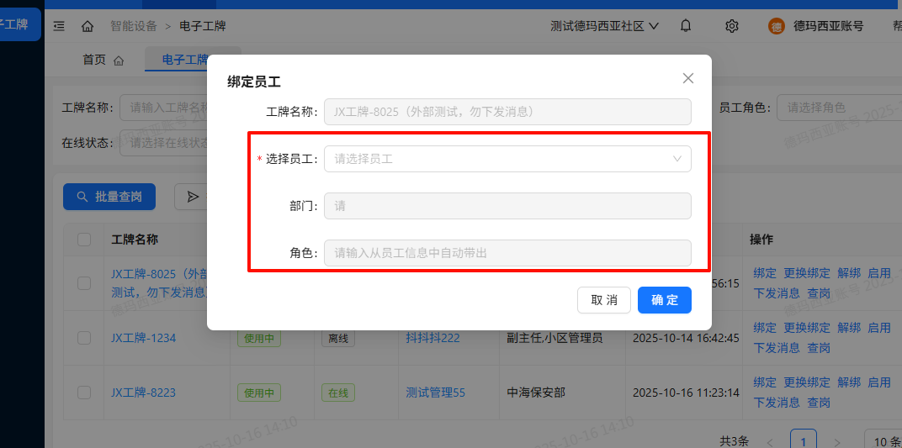Check the JX工牌-8223 row checkbox
Screen dimensions: 902x448
84,393
